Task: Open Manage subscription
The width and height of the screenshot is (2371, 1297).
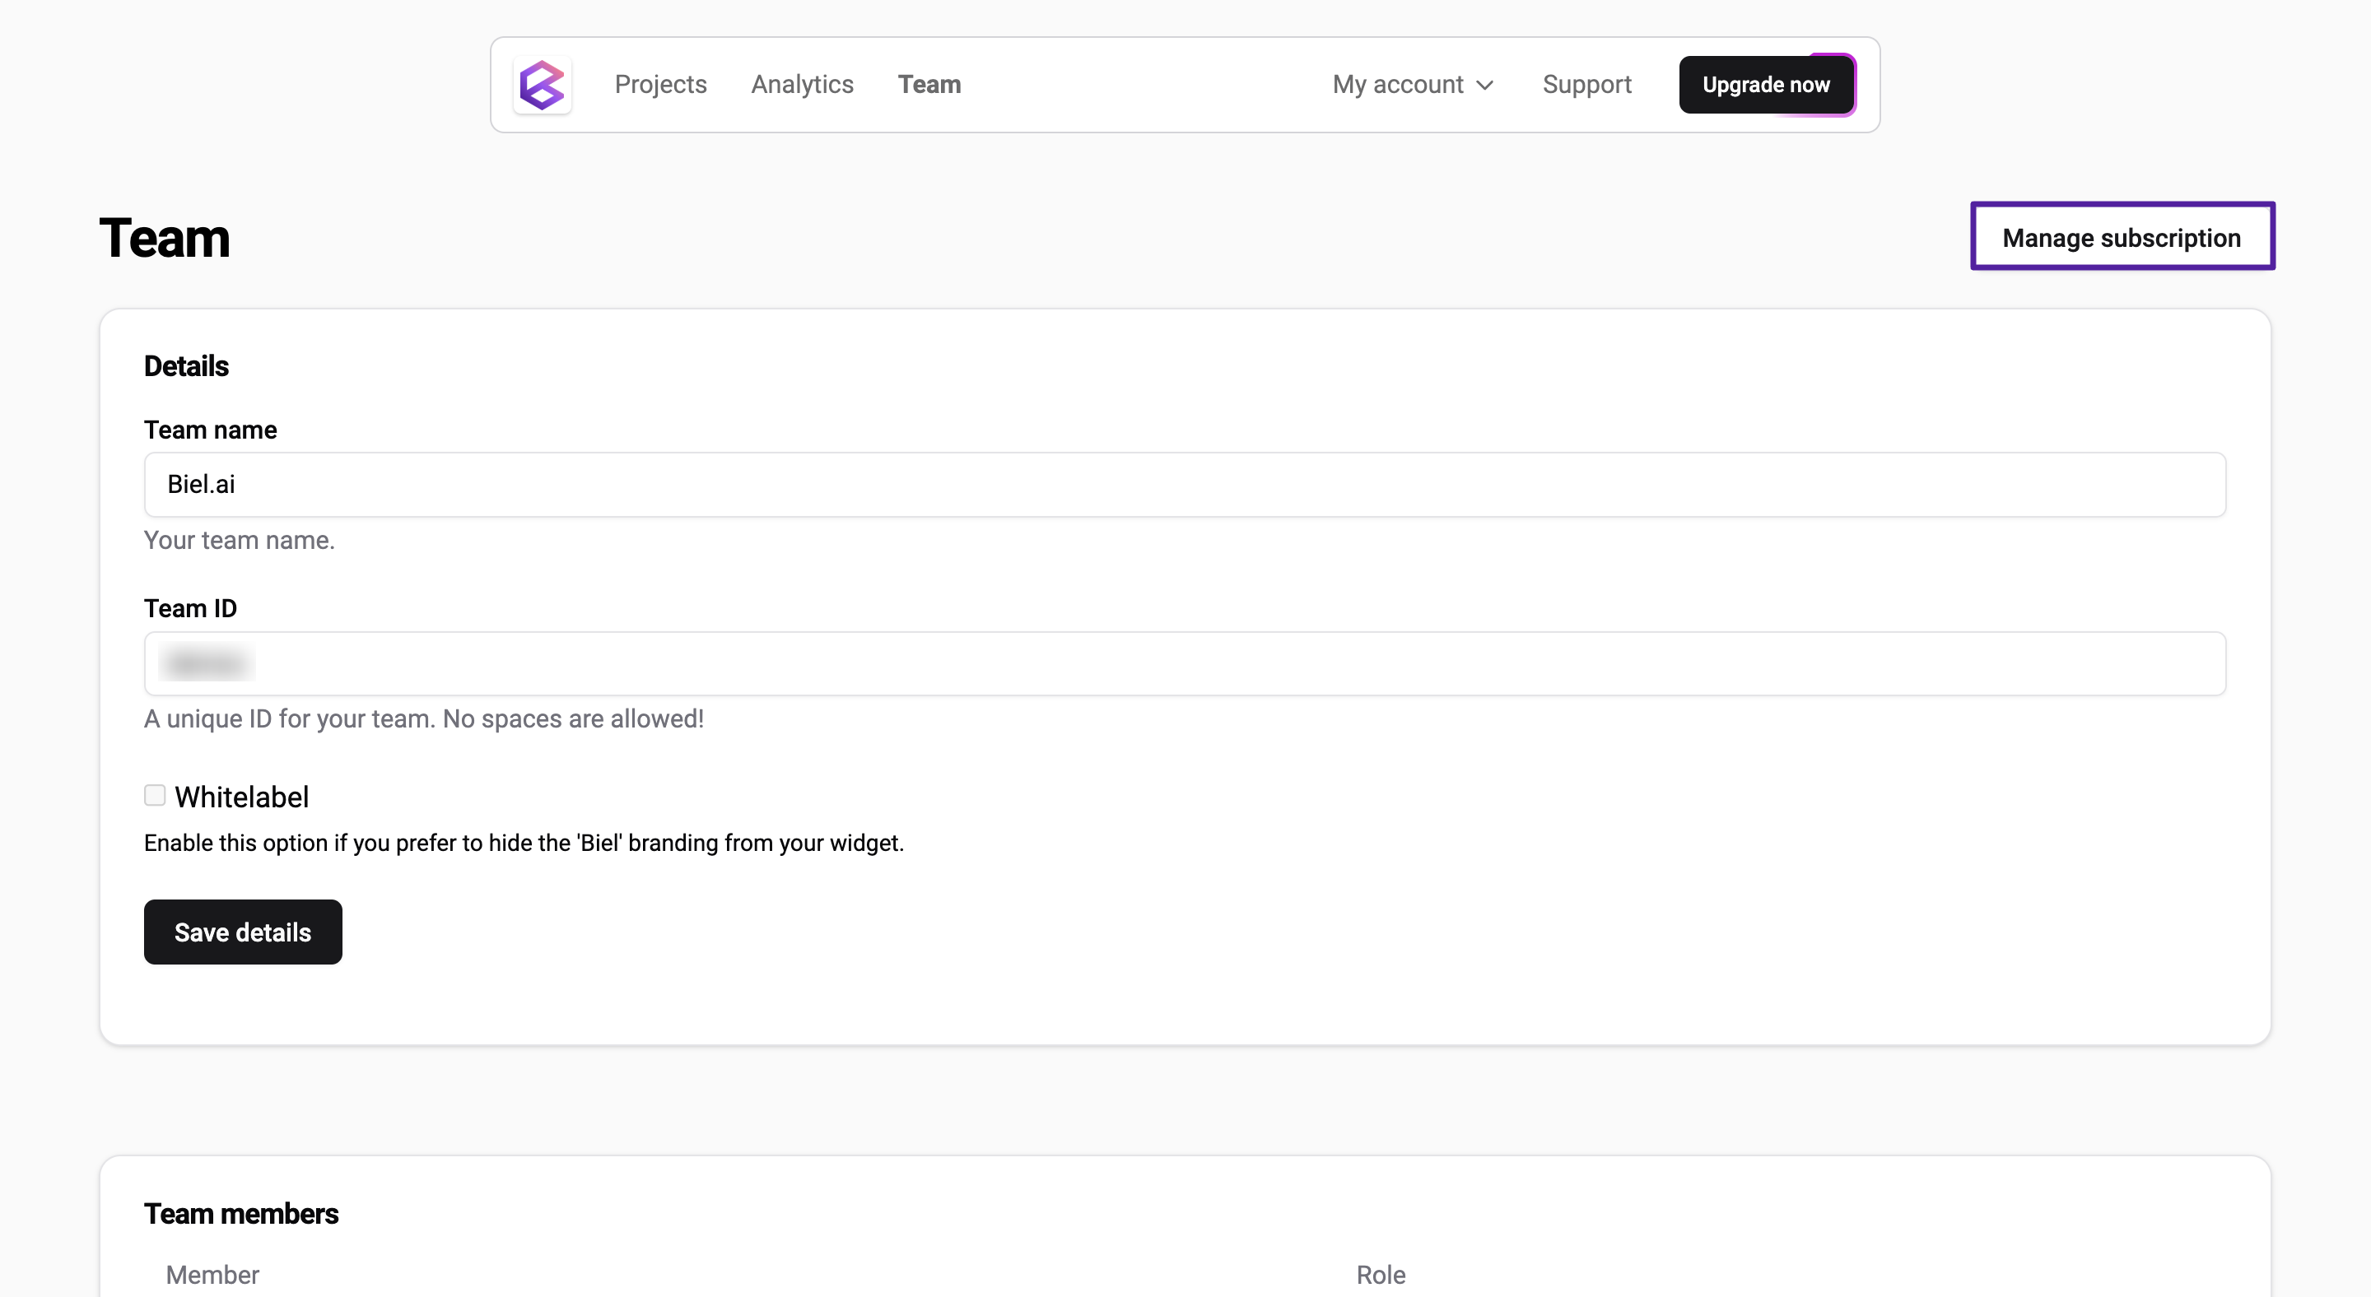Action: point(2122,236)
